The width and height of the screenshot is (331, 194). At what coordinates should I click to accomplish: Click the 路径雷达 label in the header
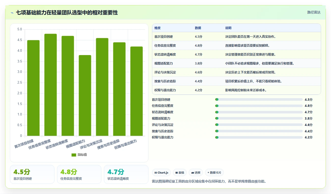click(314, 12)
